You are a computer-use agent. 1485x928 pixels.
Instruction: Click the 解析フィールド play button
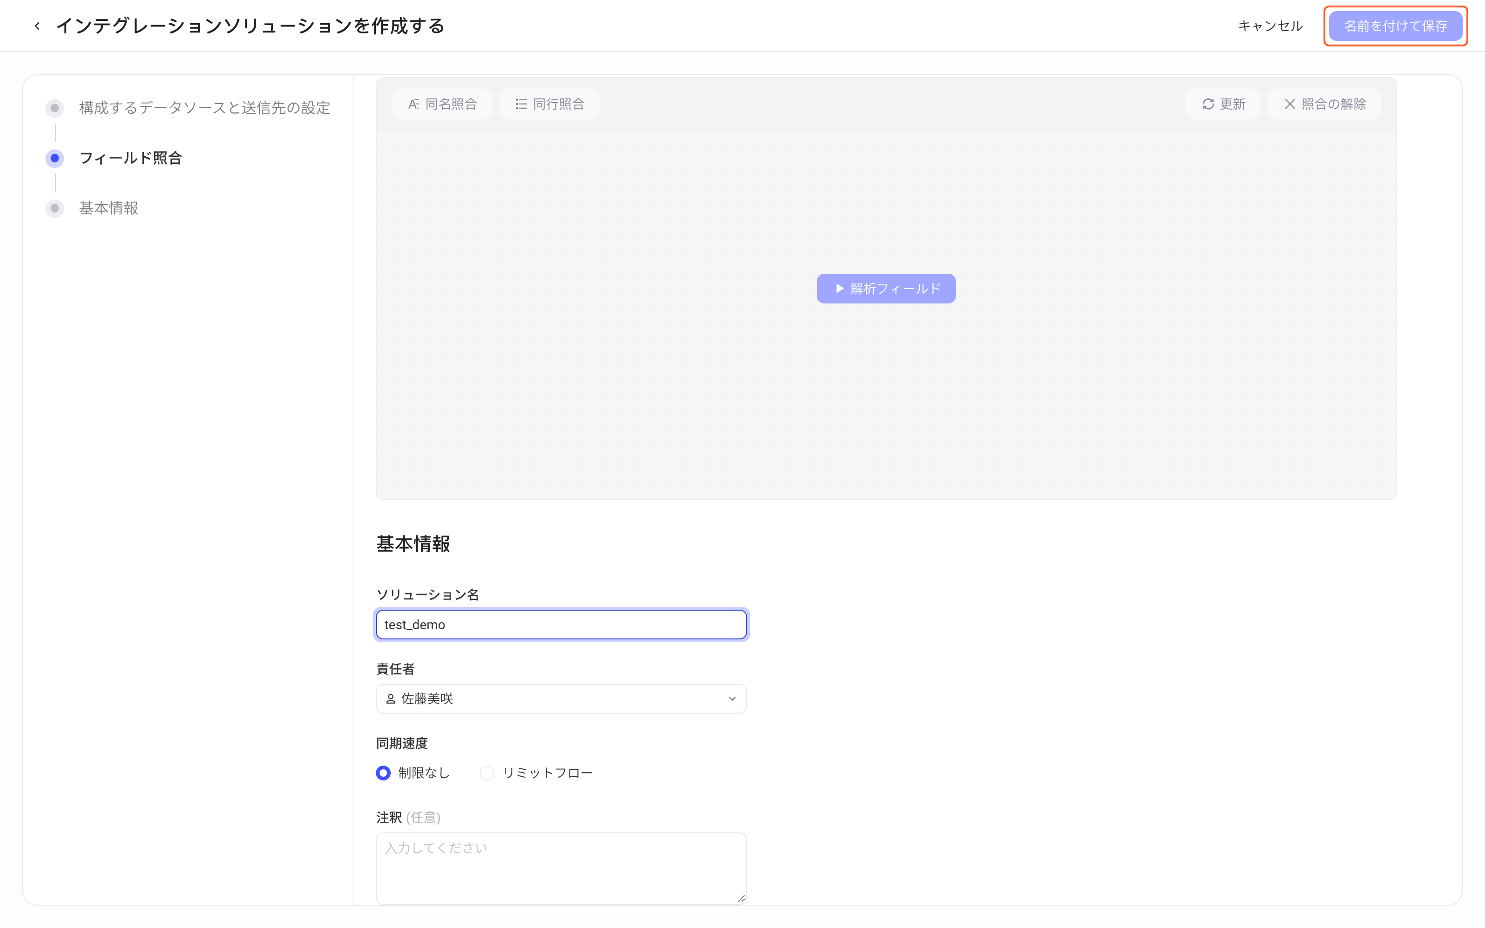tap(886, 289)
